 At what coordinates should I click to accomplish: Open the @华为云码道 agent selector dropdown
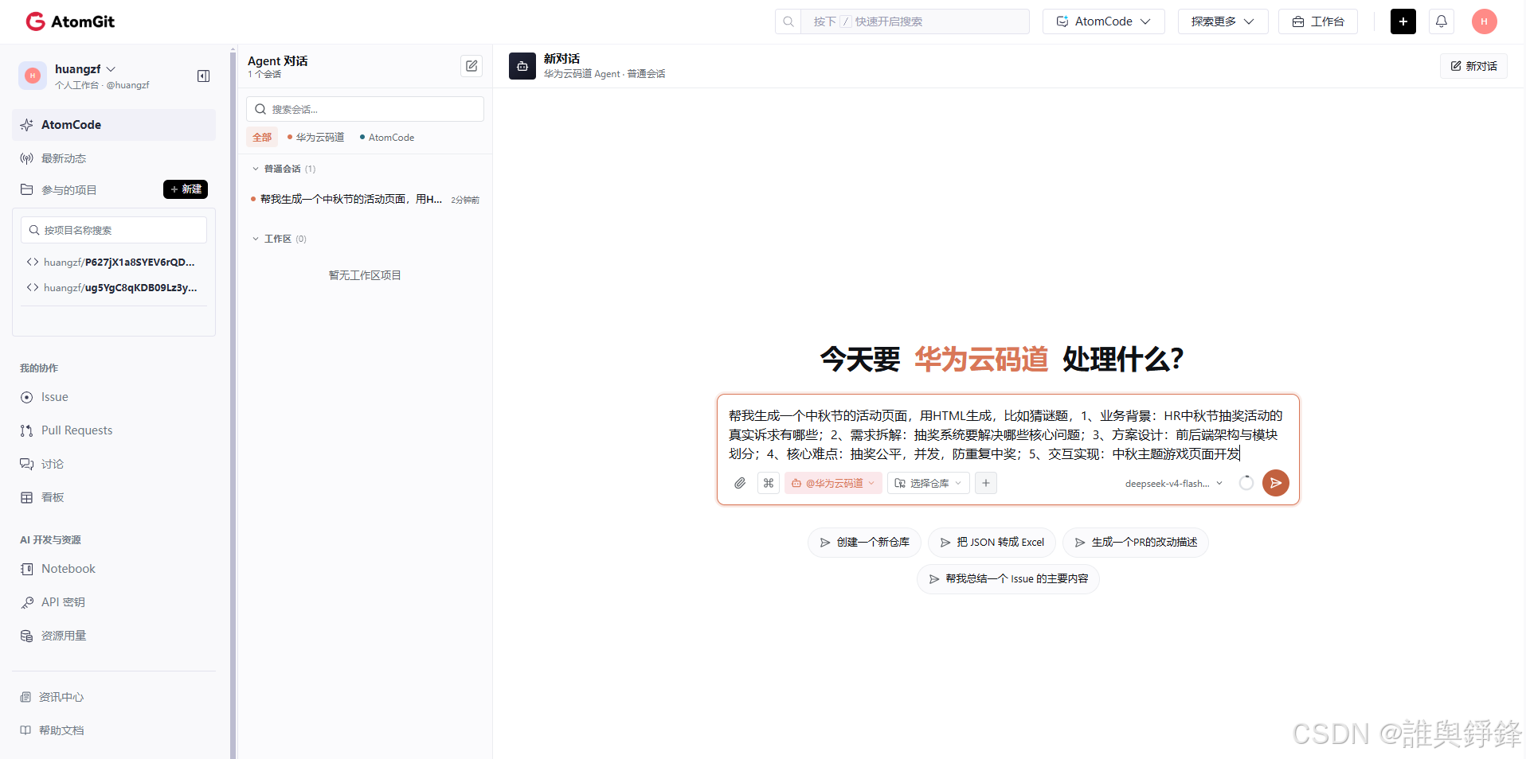(833, 483)
